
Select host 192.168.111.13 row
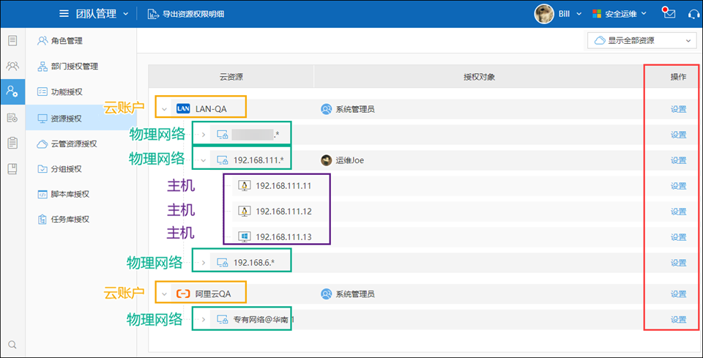(283, 237)
